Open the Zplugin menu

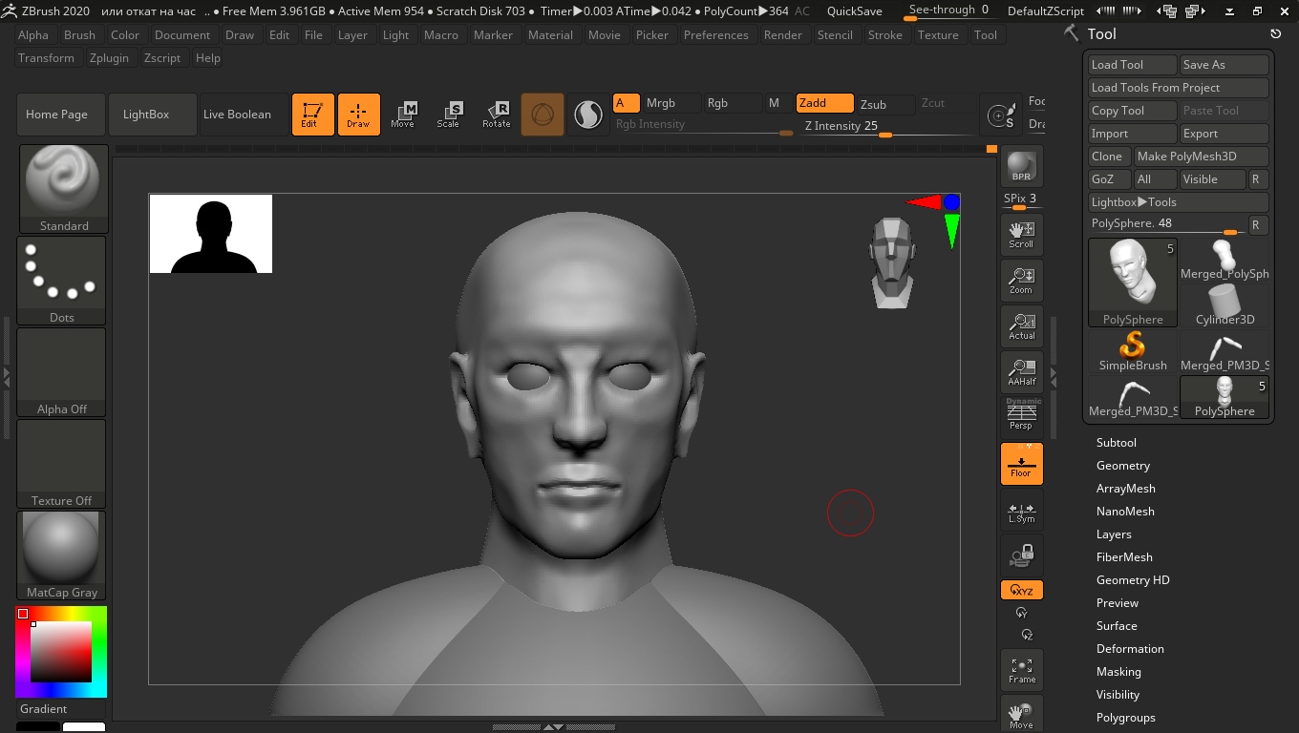point(109,58)
